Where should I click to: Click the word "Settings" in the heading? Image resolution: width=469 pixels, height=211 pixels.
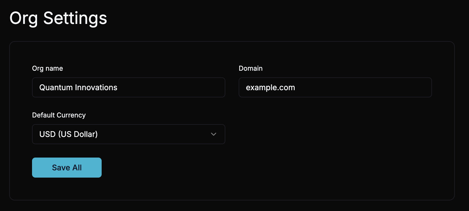click(x=75, y=18)
